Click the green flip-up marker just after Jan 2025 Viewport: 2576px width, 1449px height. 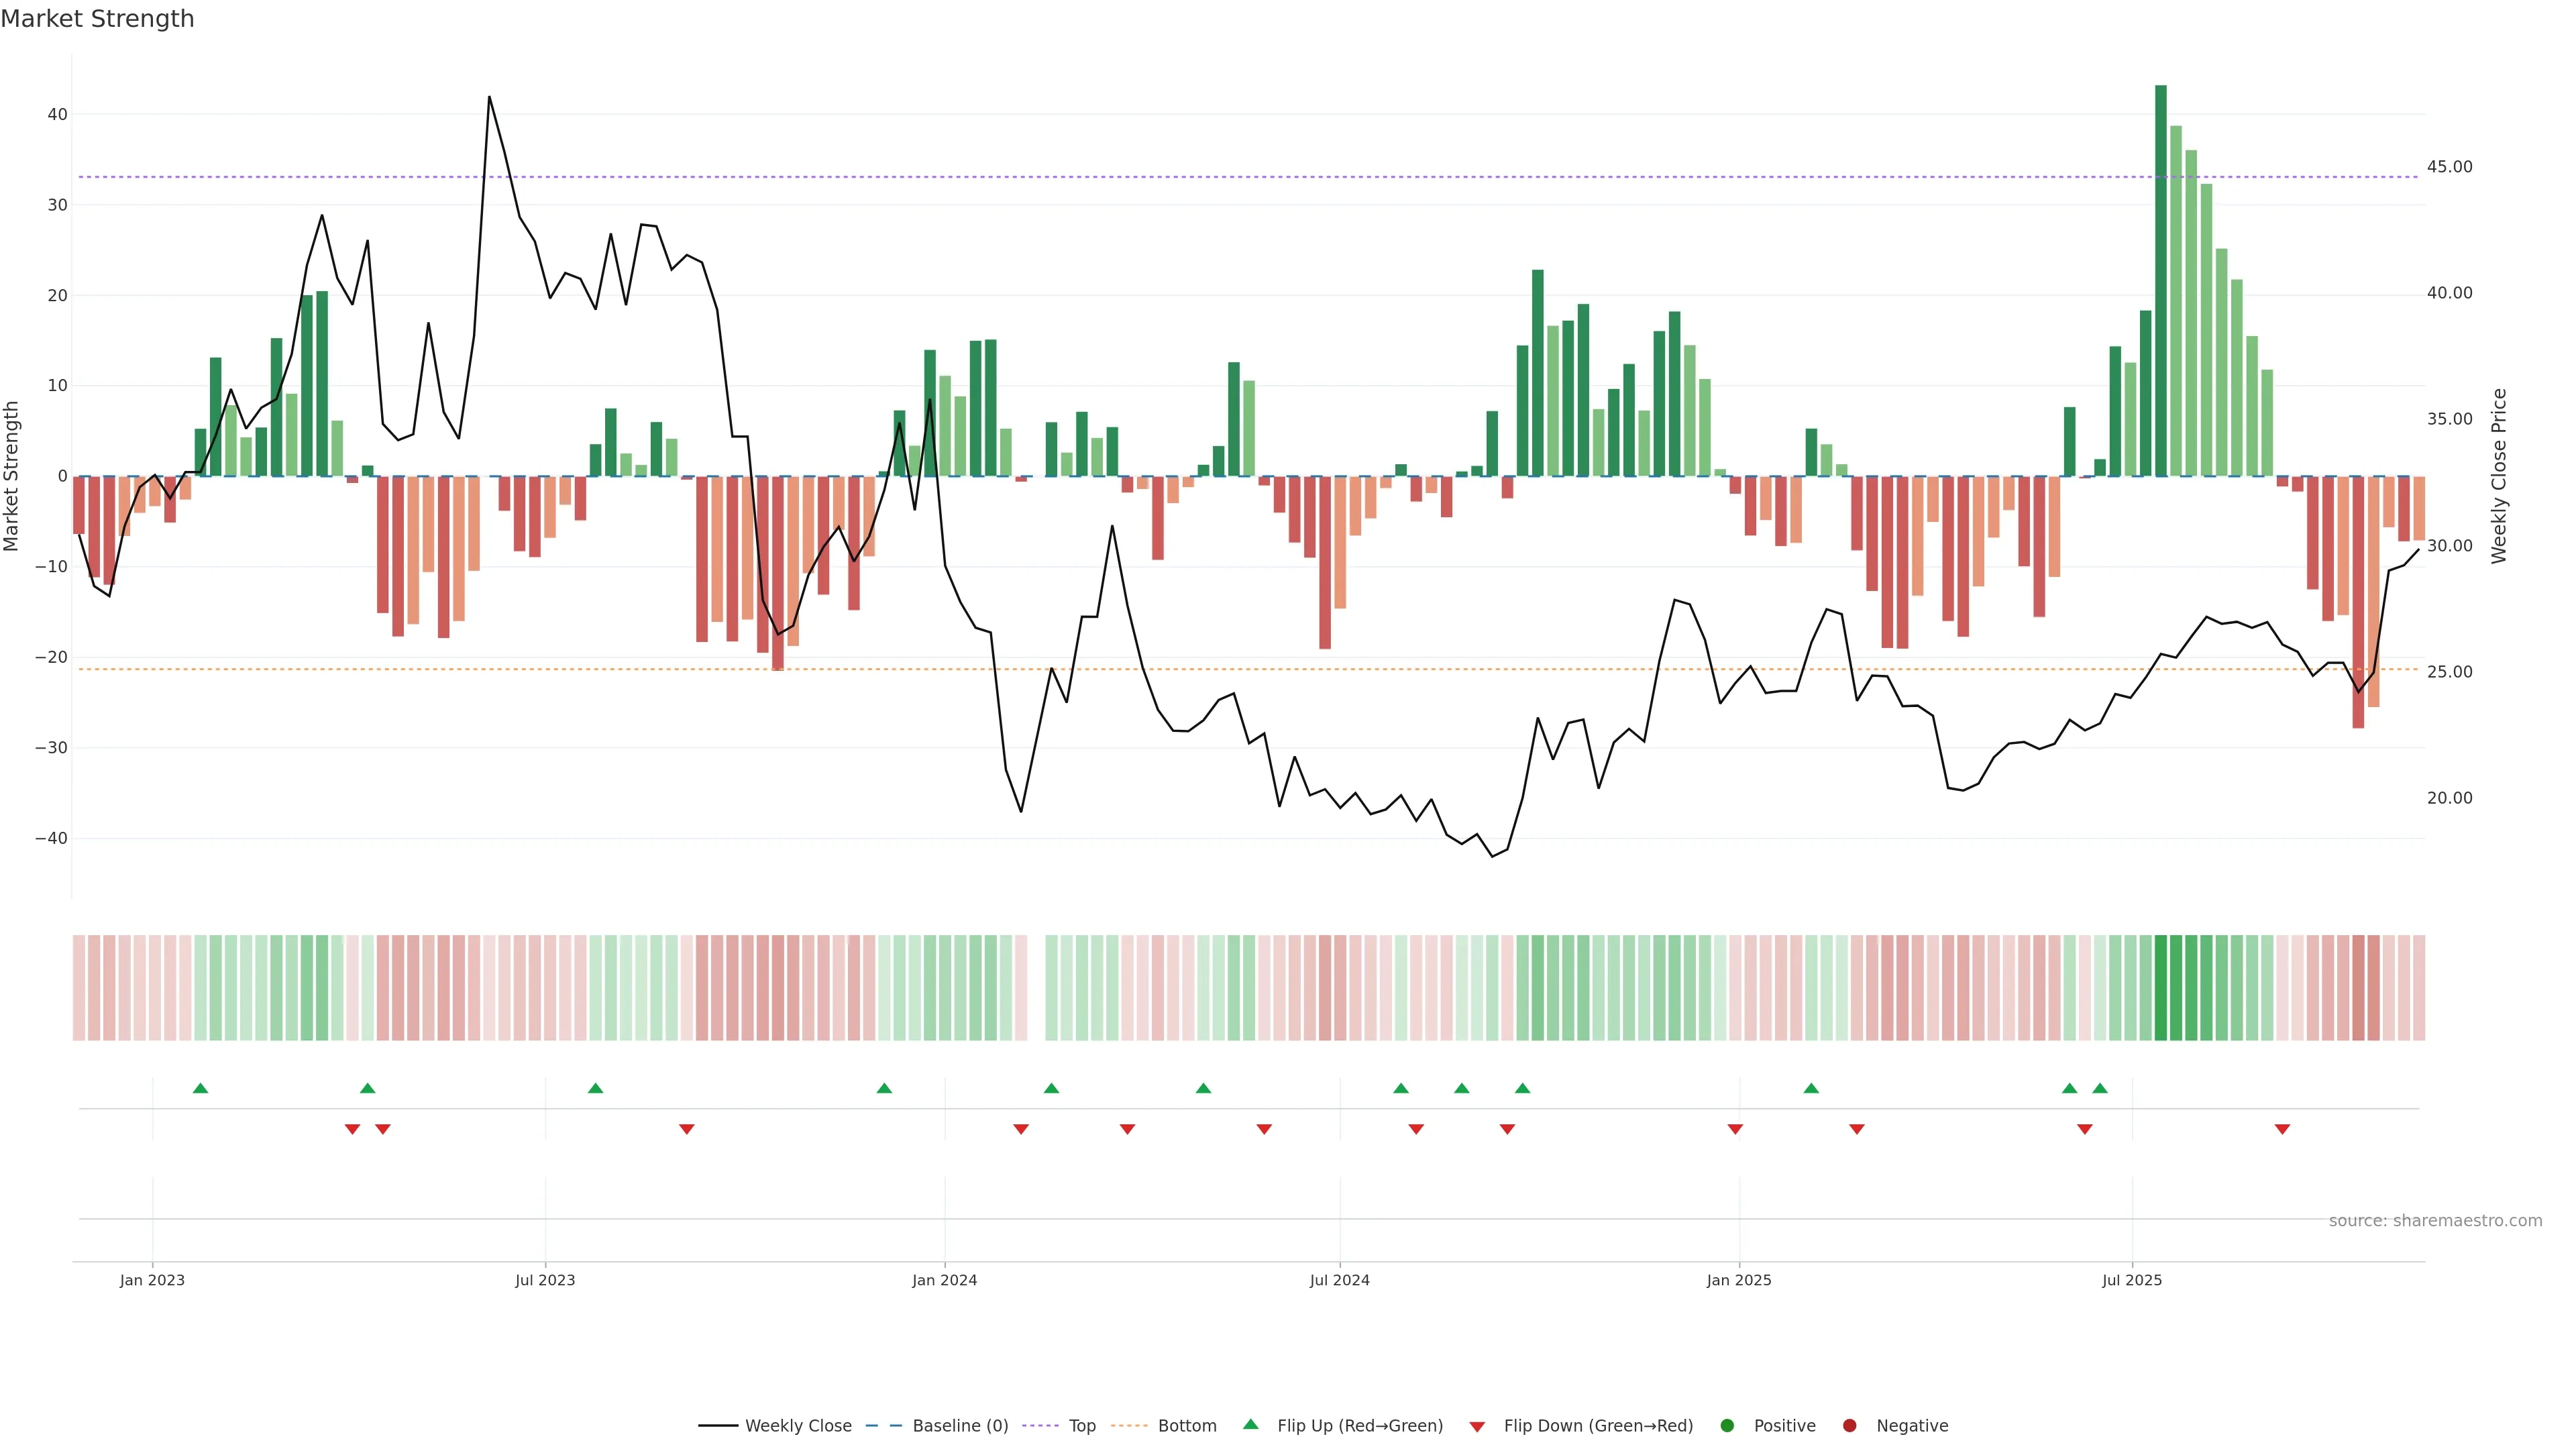1811,1088
